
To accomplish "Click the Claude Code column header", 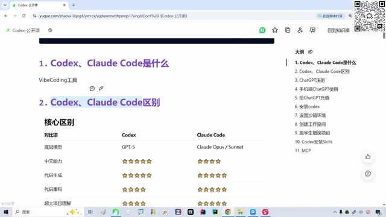I will pos(210,135).
